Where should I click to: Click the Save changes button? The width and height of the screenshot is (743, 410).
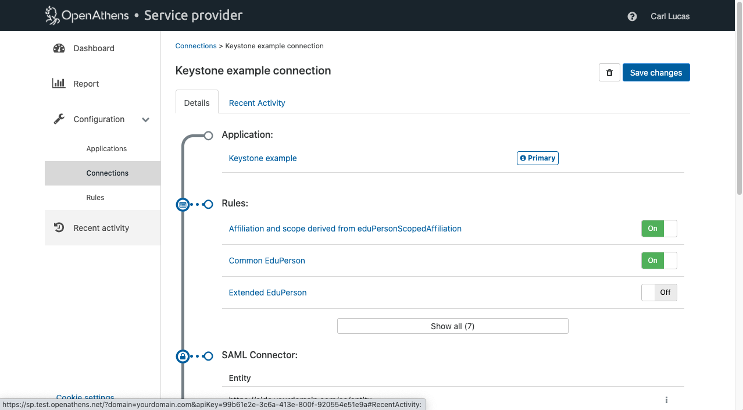[x=656, y=73]
